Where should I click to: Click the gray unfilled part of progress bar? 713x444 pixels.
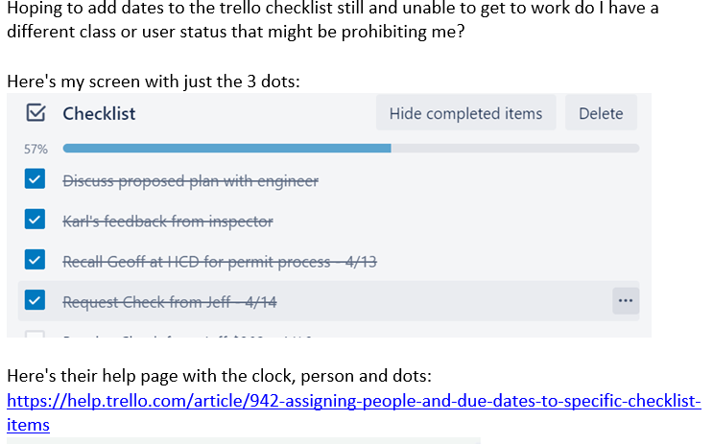pos(515,148)
